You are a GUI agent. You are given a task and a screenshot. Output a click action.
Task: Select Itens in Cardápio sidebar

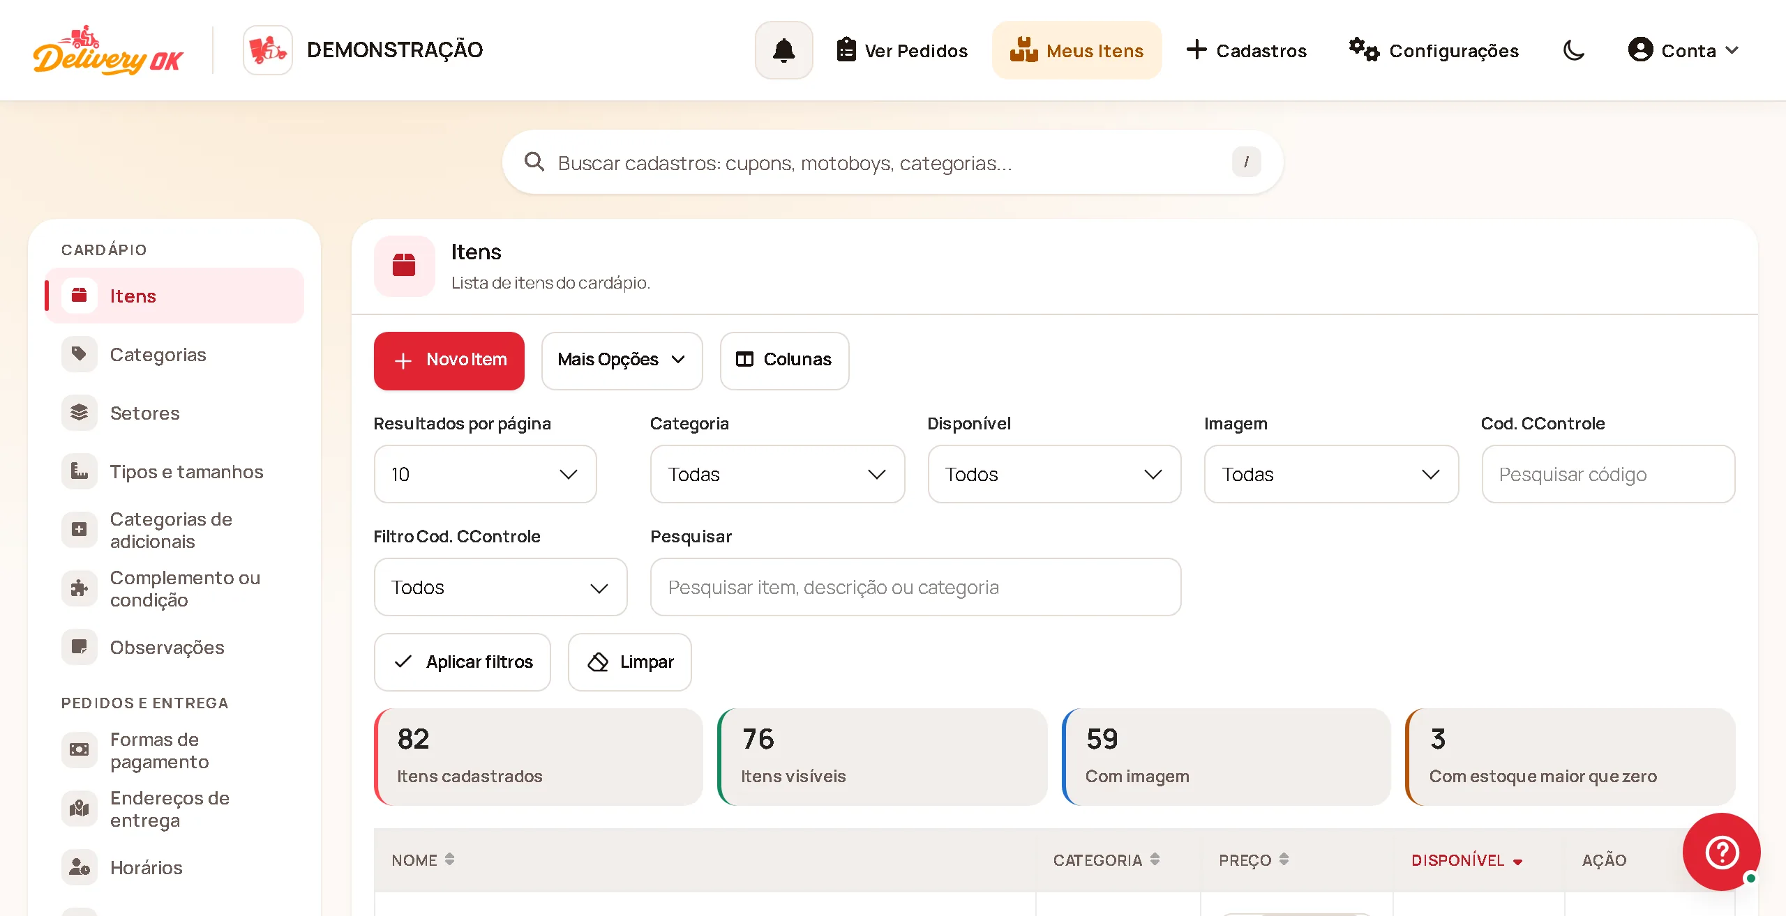coord(174,296)
